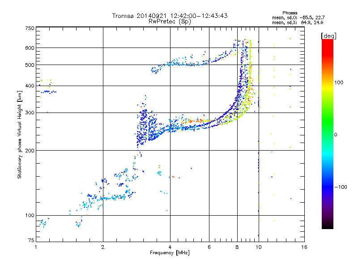
Task: Click the plot title 'Tromsø 20140921 12:42:00-12:43:43'
Action: click(170, 16)
